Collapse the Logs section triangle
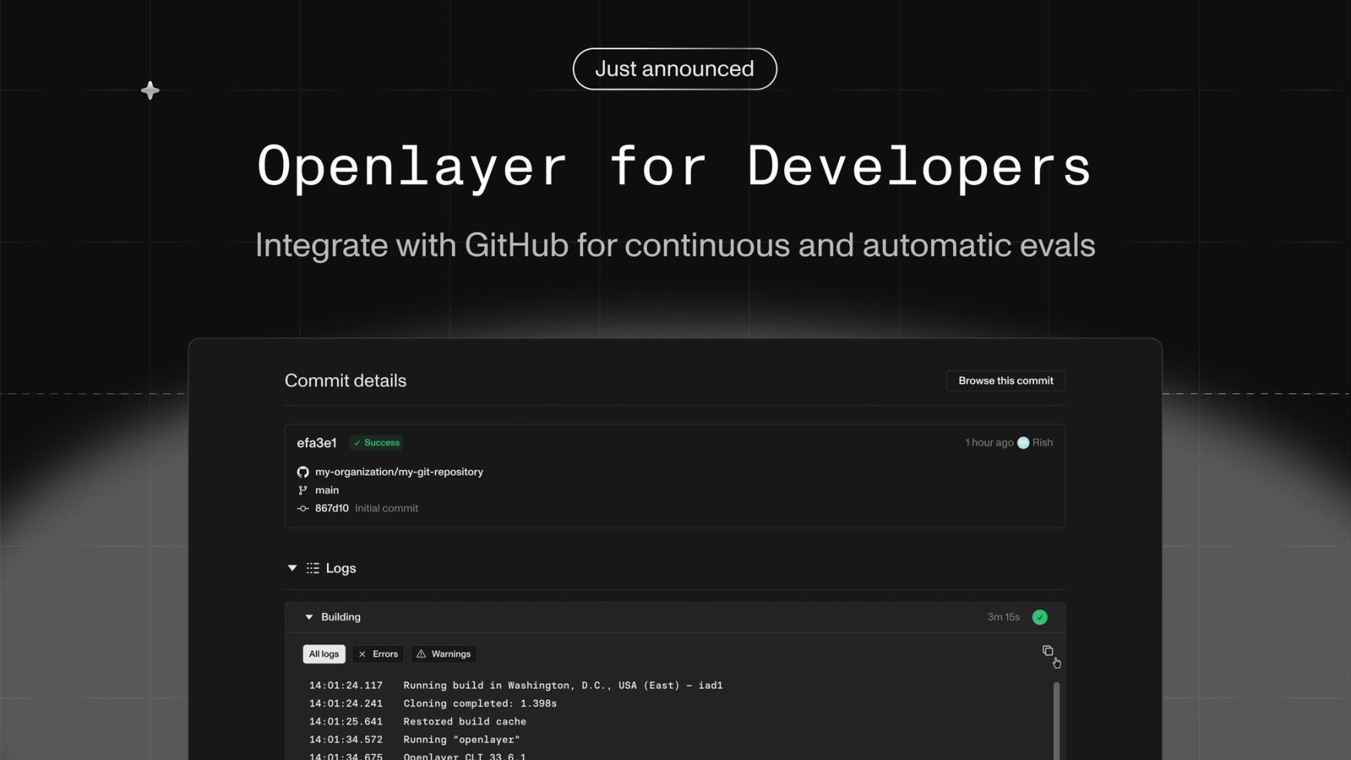The height and width of the screenshot is (760, 1351). [292, 568]
